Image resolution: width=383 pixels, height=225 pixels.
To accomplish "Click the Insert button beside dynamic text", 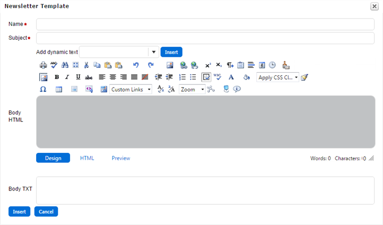I will [x=171, y=52].
